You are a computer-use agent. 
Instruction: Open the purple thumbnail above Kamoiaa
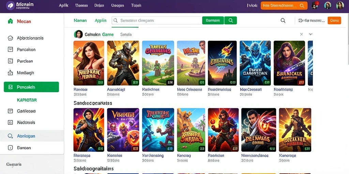tap(123, 130)
